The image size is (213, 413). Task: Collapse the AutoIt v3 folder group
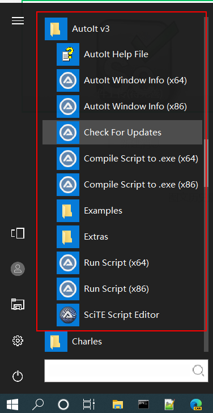122,29
